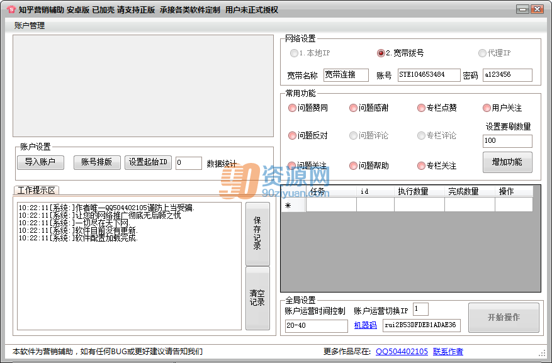Click the 操作 column header
Screen dimensions: 552x363
coord(514,191)
